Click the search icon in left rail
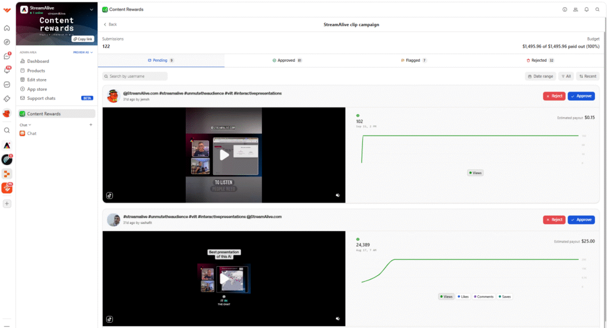 (x=7, y=130)
